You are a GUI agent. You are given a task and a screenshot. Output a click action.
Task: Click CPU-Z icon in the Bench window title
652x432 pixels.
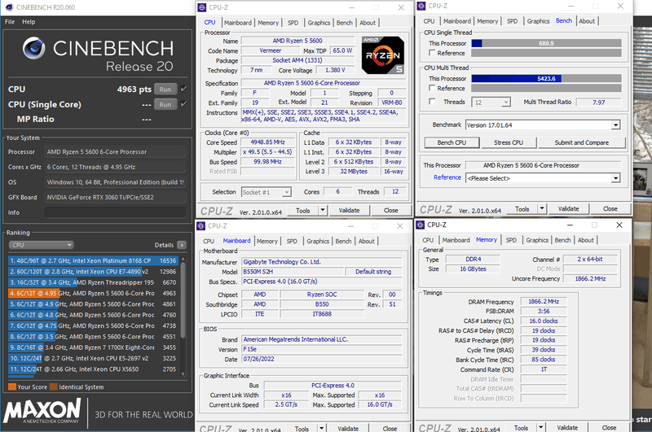[421, 6]
